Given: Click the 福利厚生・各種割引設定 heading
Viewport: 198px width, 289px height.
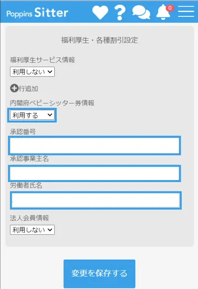Looking at the screenshot, I should point(99,40).
